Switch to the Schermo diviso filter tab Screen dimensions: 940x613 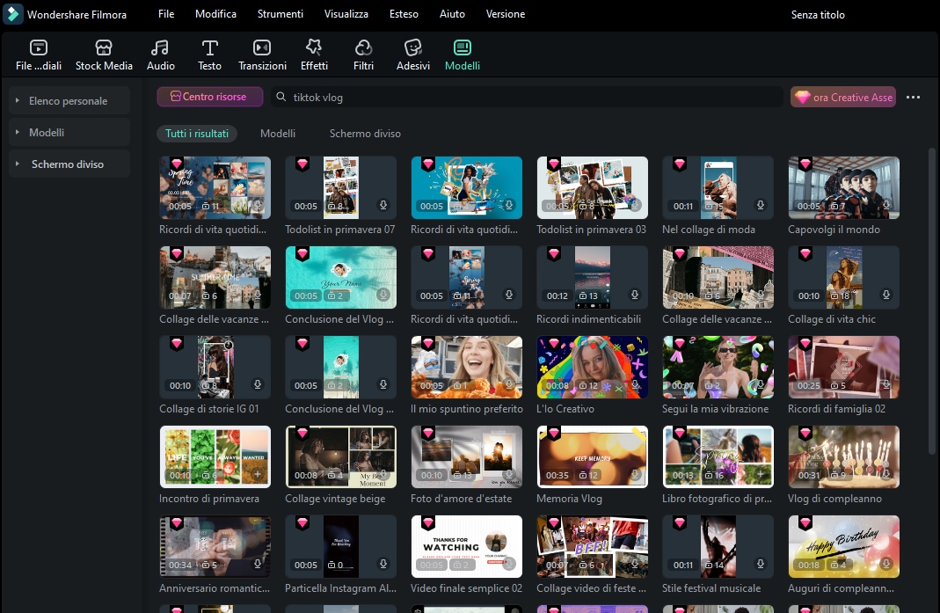(365, 134)
